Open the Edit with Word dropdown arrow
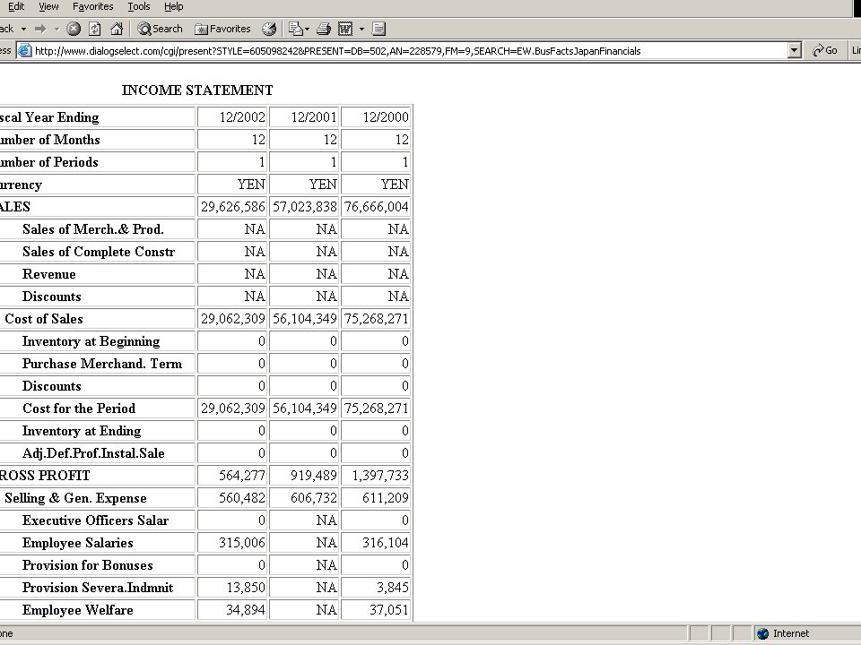The image size is (861, 645). tap(361, 29)
